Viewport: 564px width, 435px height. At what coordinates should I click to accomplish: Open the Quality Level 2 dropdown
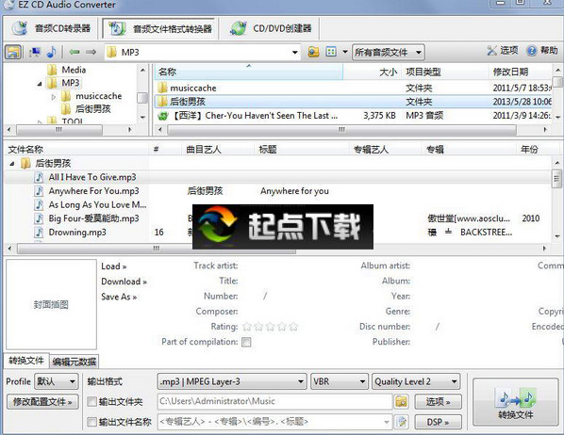(x=416, y=381)
